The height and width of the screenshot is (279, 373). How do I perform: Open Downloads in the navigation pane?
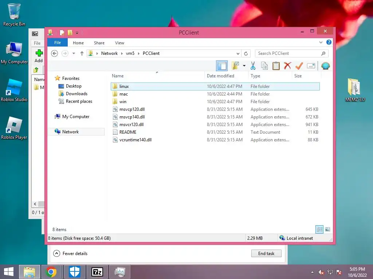coord(76,93)
